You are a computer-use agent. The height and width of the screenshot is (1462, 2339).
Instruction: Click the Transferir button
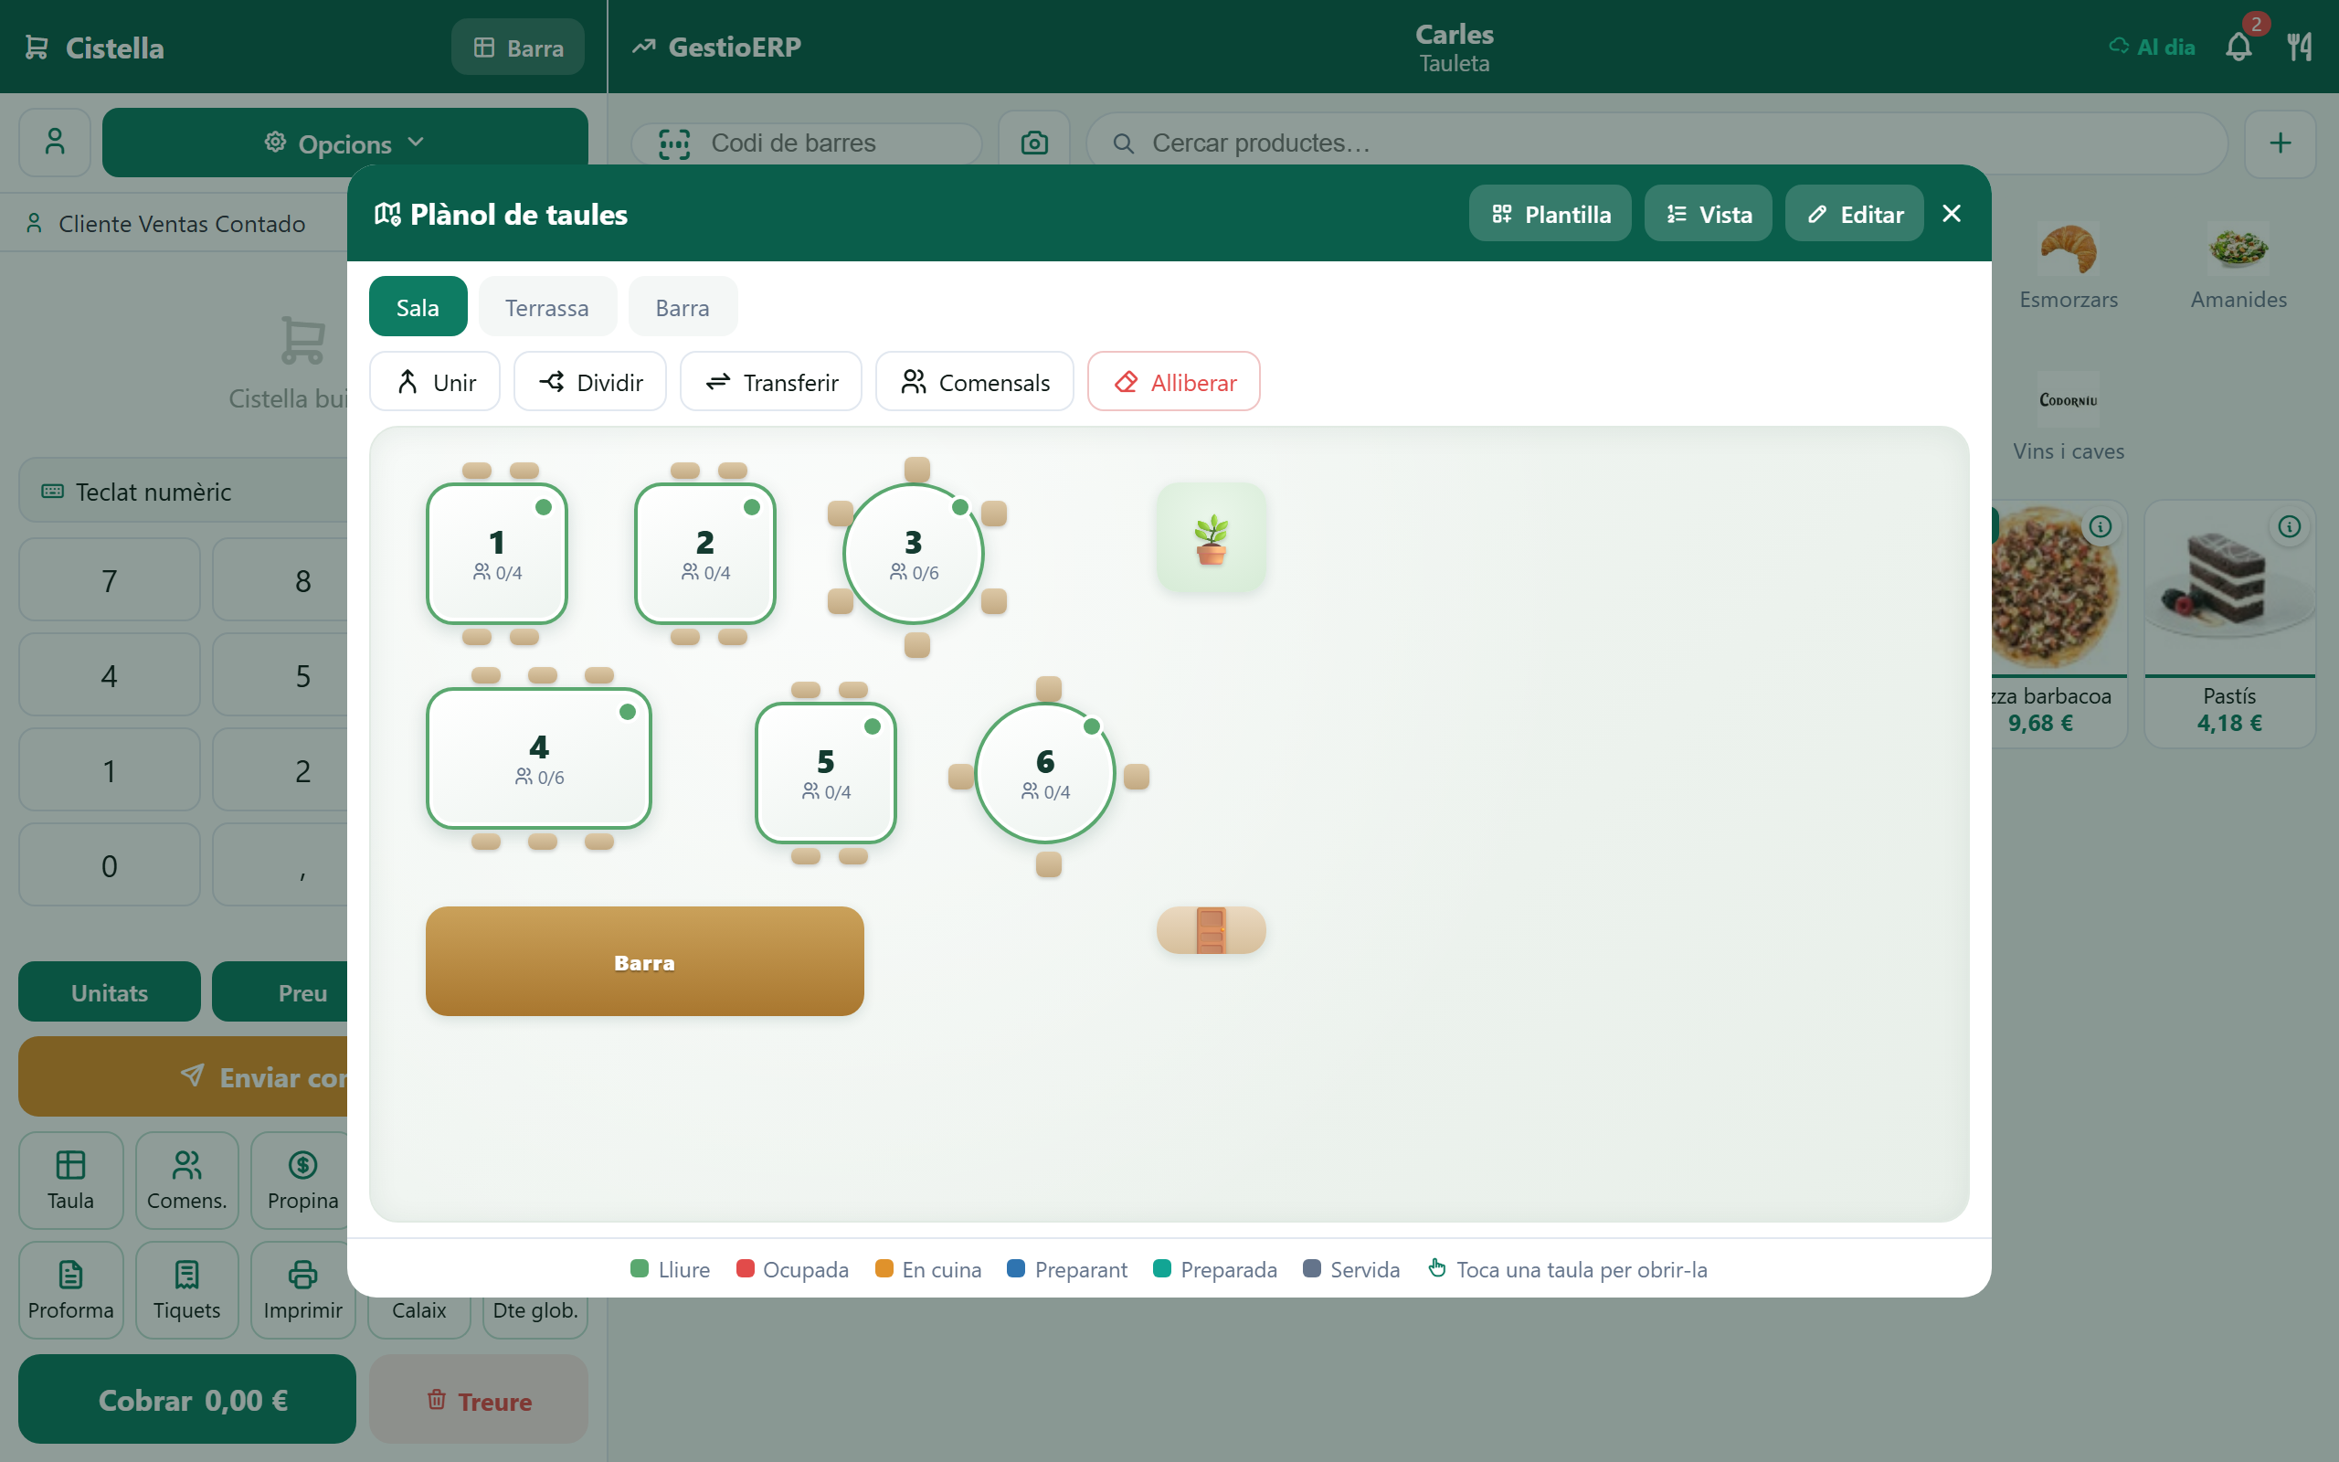(x=770, y=382)
